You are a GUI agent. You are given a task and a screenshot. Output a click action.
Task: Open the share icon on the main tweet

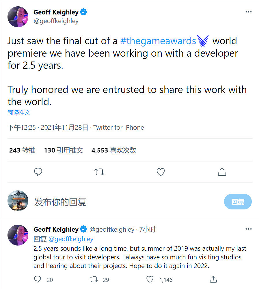[x=222, y=172]
